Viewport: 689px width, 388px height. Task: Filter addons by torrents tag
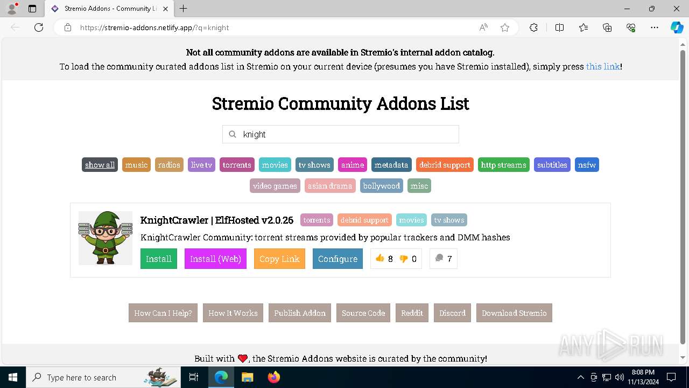pos(237,165)
